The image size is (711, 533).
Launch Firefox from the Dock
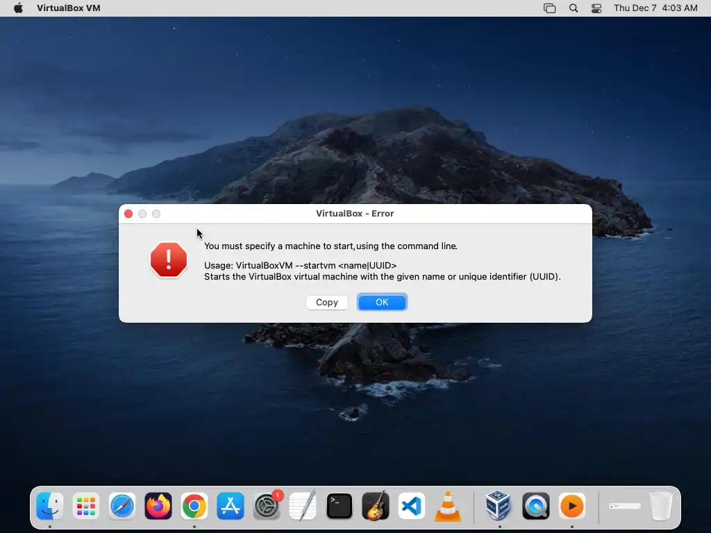tap(158, 506)
